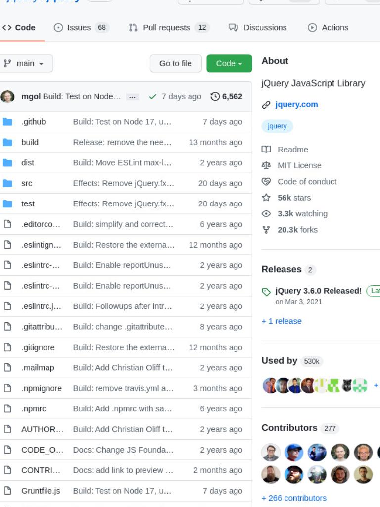Open the .gitignore file
The image size is (380, 507).
(x=38, y=347)
